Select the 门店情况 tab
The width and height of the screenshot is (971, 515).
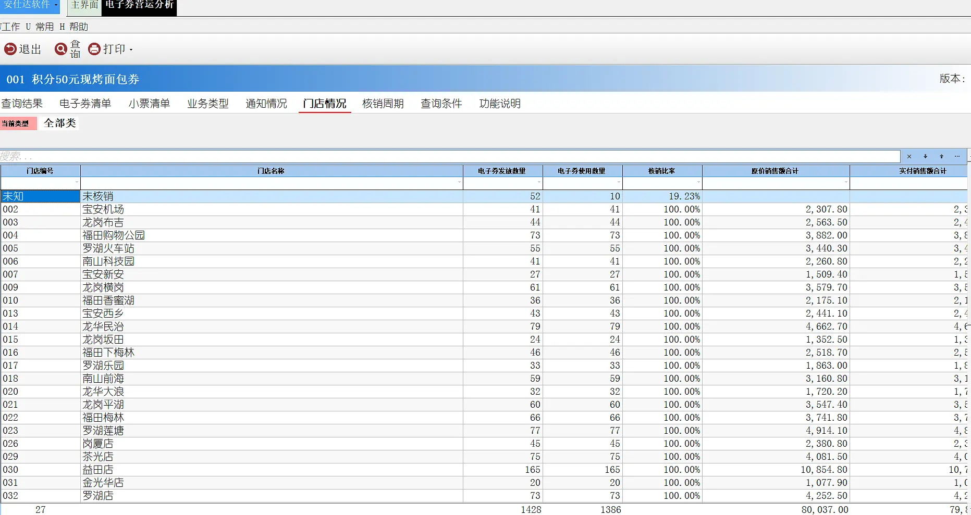325,104
